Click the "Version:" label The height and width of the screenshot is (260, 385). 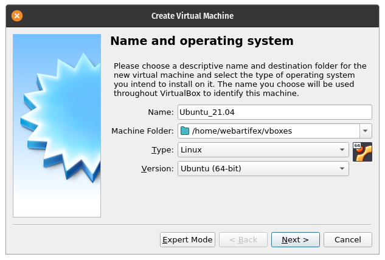click(158, 168)
